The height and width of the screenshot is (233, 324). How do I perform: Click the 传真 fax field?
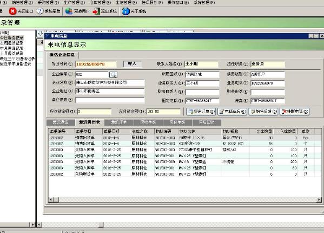(268, 101)
